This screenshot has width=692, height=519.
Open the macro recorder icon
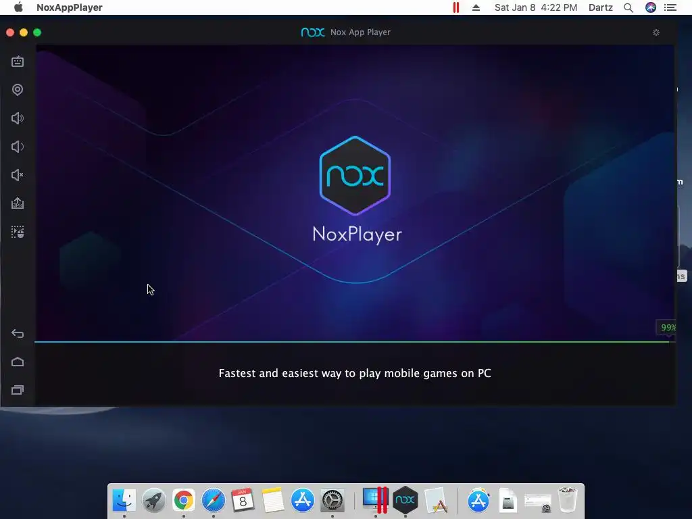click(18, 232)
